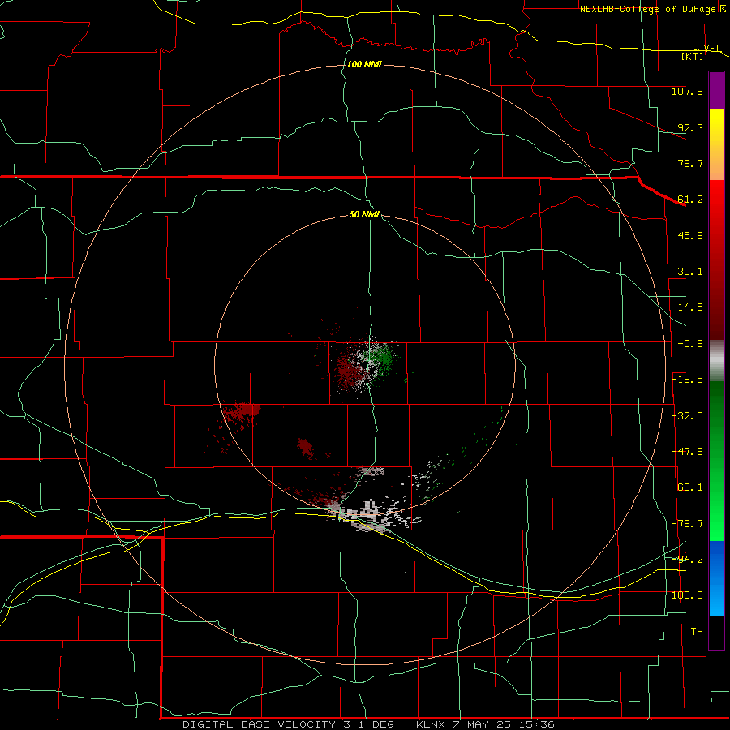
Task: Click the dark red outbound echo beside radar center
Action: [348, 370]
